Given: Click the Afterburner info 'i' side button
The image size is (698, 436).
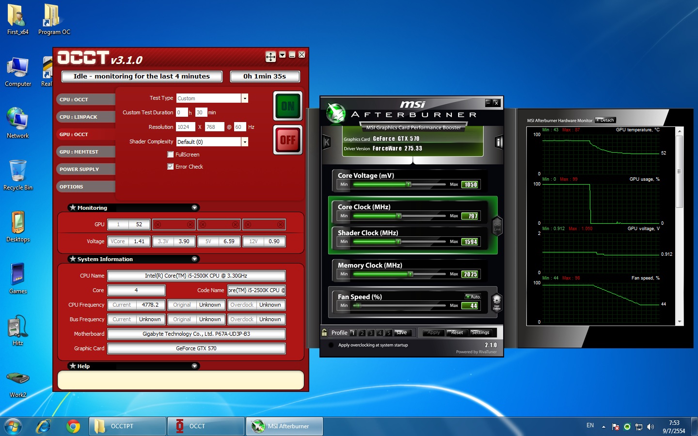Looking at the screenshot, I should [x=499, y=142].
